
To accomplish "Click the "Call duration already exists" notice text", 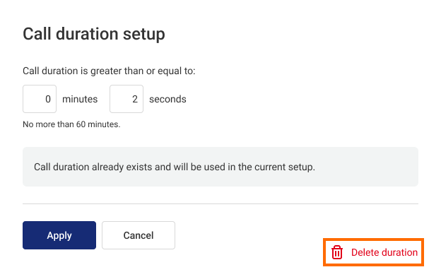I will click(x=175, y=167).
